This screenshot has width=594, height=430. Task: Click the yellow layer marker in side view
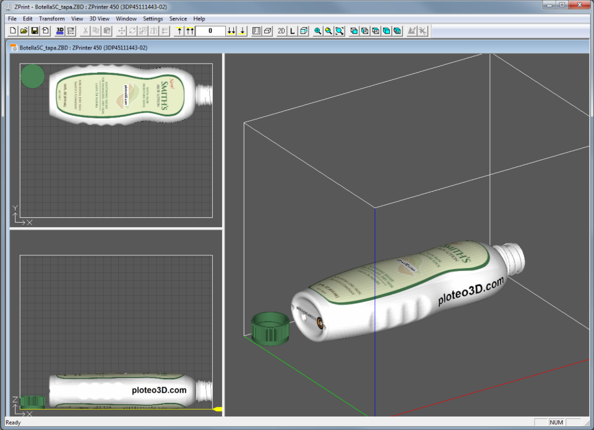point(217,409)
